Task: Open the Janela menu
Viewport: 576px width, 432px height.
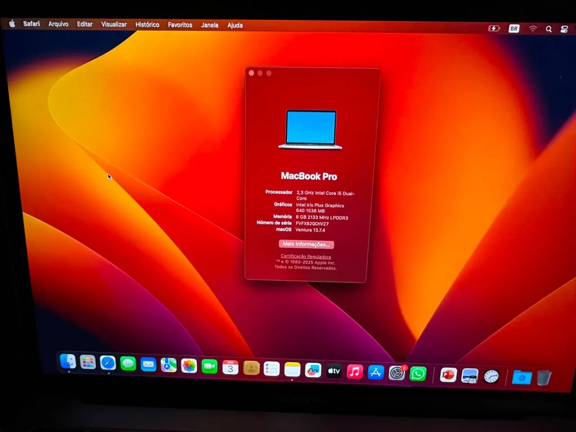Action: pyautogui.click(x=210, y=25)
